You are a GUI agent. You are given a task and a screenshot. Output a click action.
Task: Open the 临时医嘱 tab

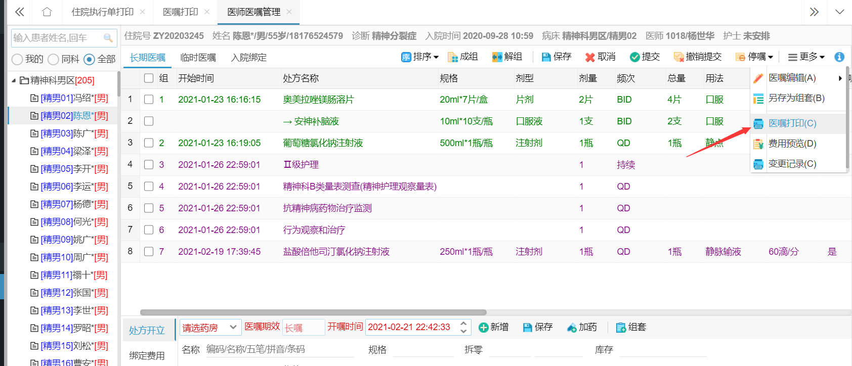(198, 58)
